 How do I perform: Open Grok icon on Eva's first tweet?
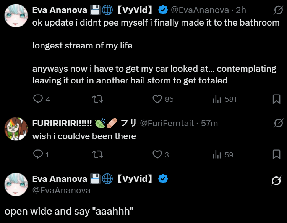pos(279,10)
